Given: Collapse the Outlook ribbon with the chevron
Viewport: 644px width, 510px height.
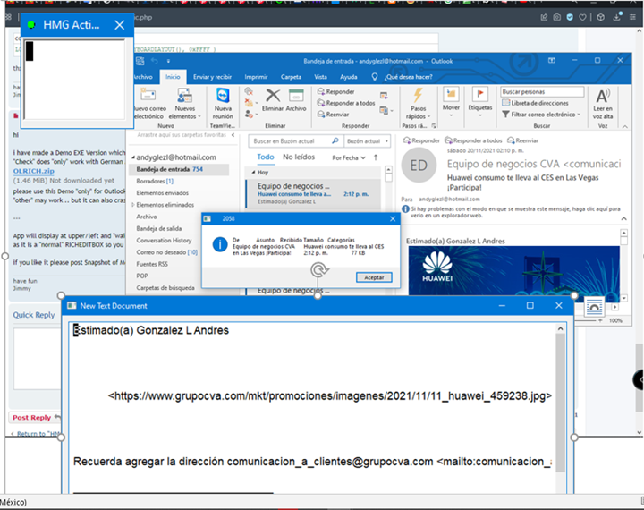Looking at the screenshot, I should pyautogui.click(x=624, y=126).
